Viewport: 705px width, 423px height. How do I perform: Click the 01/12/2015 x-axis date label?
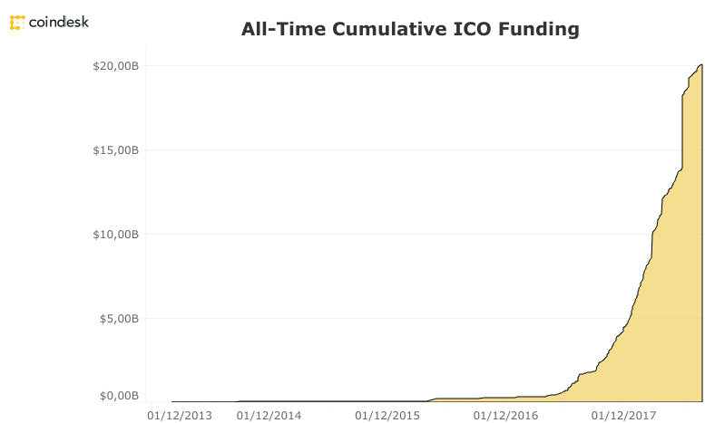click(x=387, y=415)
